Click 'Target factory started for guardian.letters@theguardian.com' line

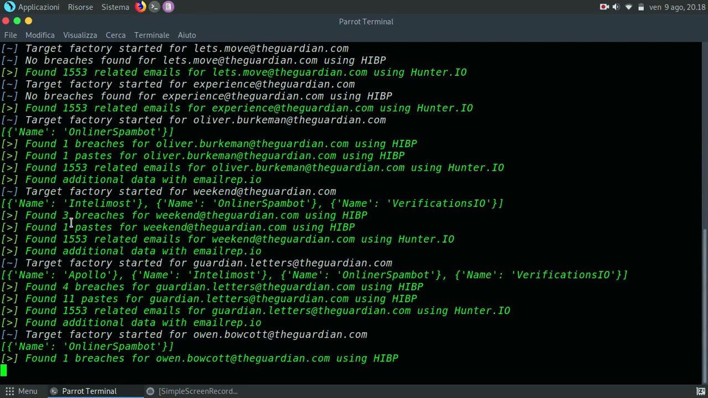[196, 263]
